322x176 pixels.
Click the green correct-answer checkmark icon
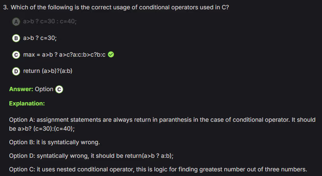click(x=111, y=55)
